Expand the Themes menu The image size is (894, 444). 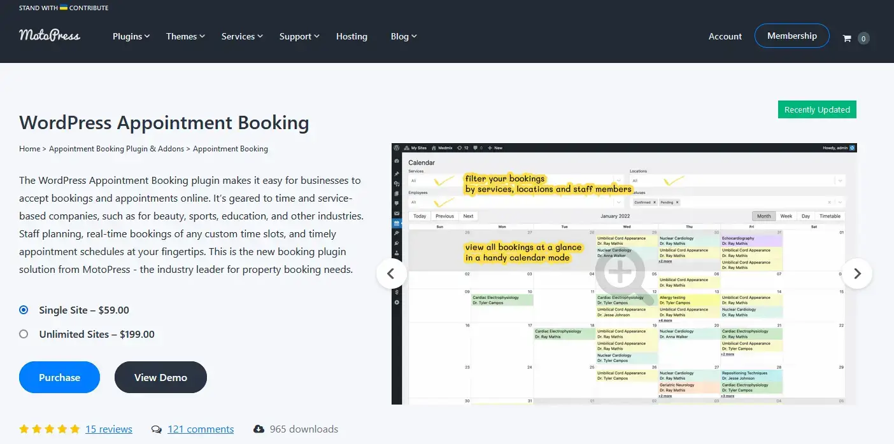point(185,36)
